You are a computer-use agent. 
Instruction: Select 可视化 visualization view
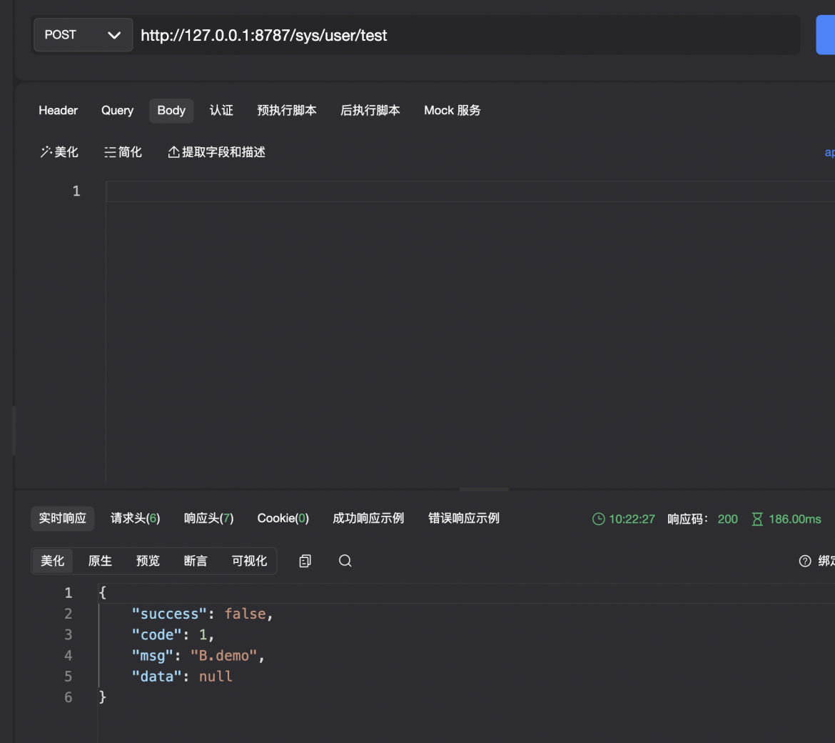point(249,562)
